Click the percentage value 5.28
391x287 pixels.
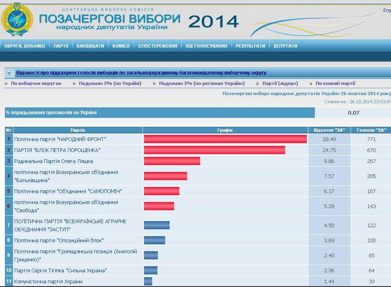[329, 206]
